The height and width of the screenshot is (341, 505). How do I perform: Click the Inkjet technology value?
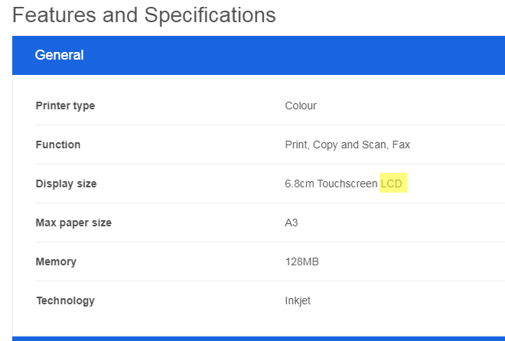(298, 300)
